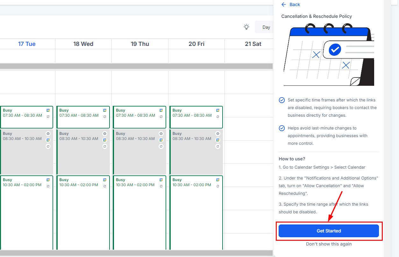This screenshot has height=257, width=399.
Task: Open Wednesday Busy 10:30 AM - 02:00 PM event
Action: (83, 213)
